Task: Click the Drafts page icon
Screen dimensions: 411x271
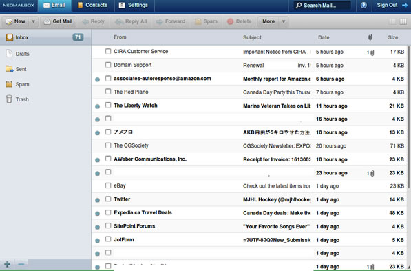Action: (9, 53)
